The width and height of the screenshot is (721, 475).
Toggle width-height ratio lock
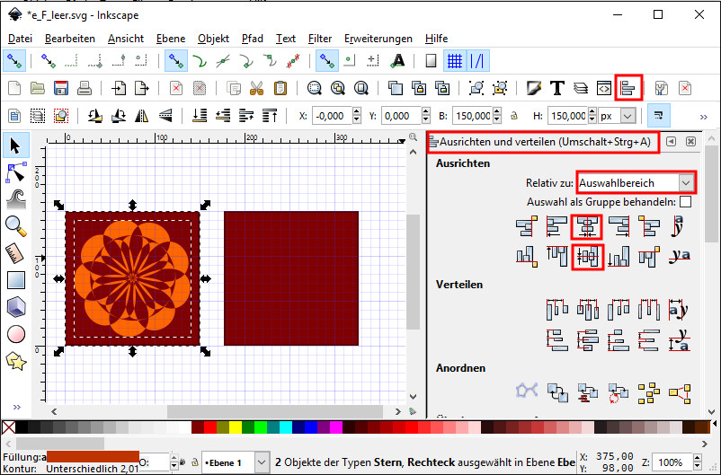coord(514,116)
